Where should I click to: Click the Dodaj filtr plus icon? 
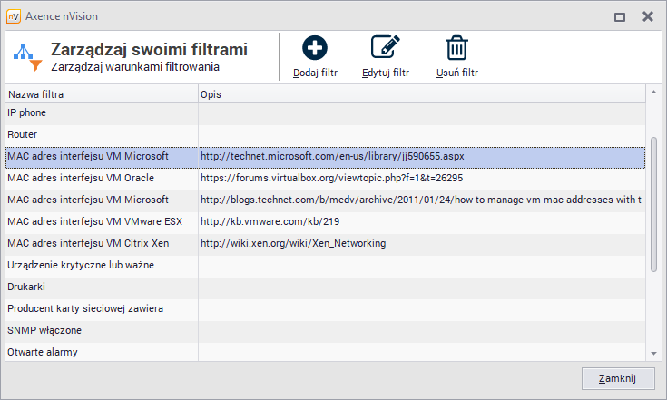pyautogui.click(x=315, y=49)
